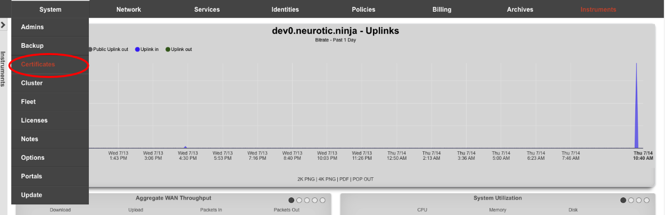The image size is (665, 215).
Task: Open the Billing menu
Action: pos(442,10)
